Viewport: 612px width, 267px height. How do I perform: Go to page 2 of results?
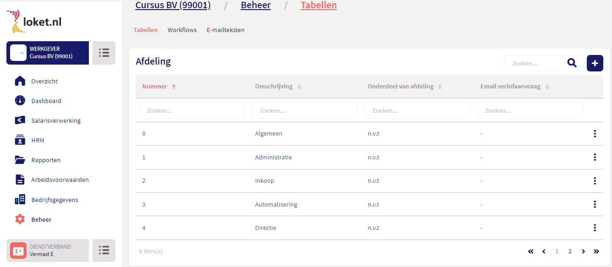(570, 251)
